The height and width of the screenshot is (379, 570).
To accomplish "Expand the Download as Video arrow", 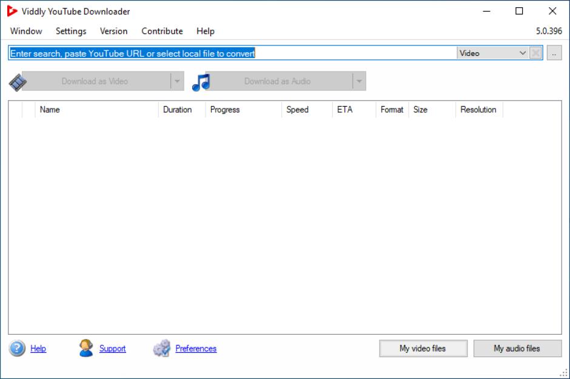I will point(177,81).
